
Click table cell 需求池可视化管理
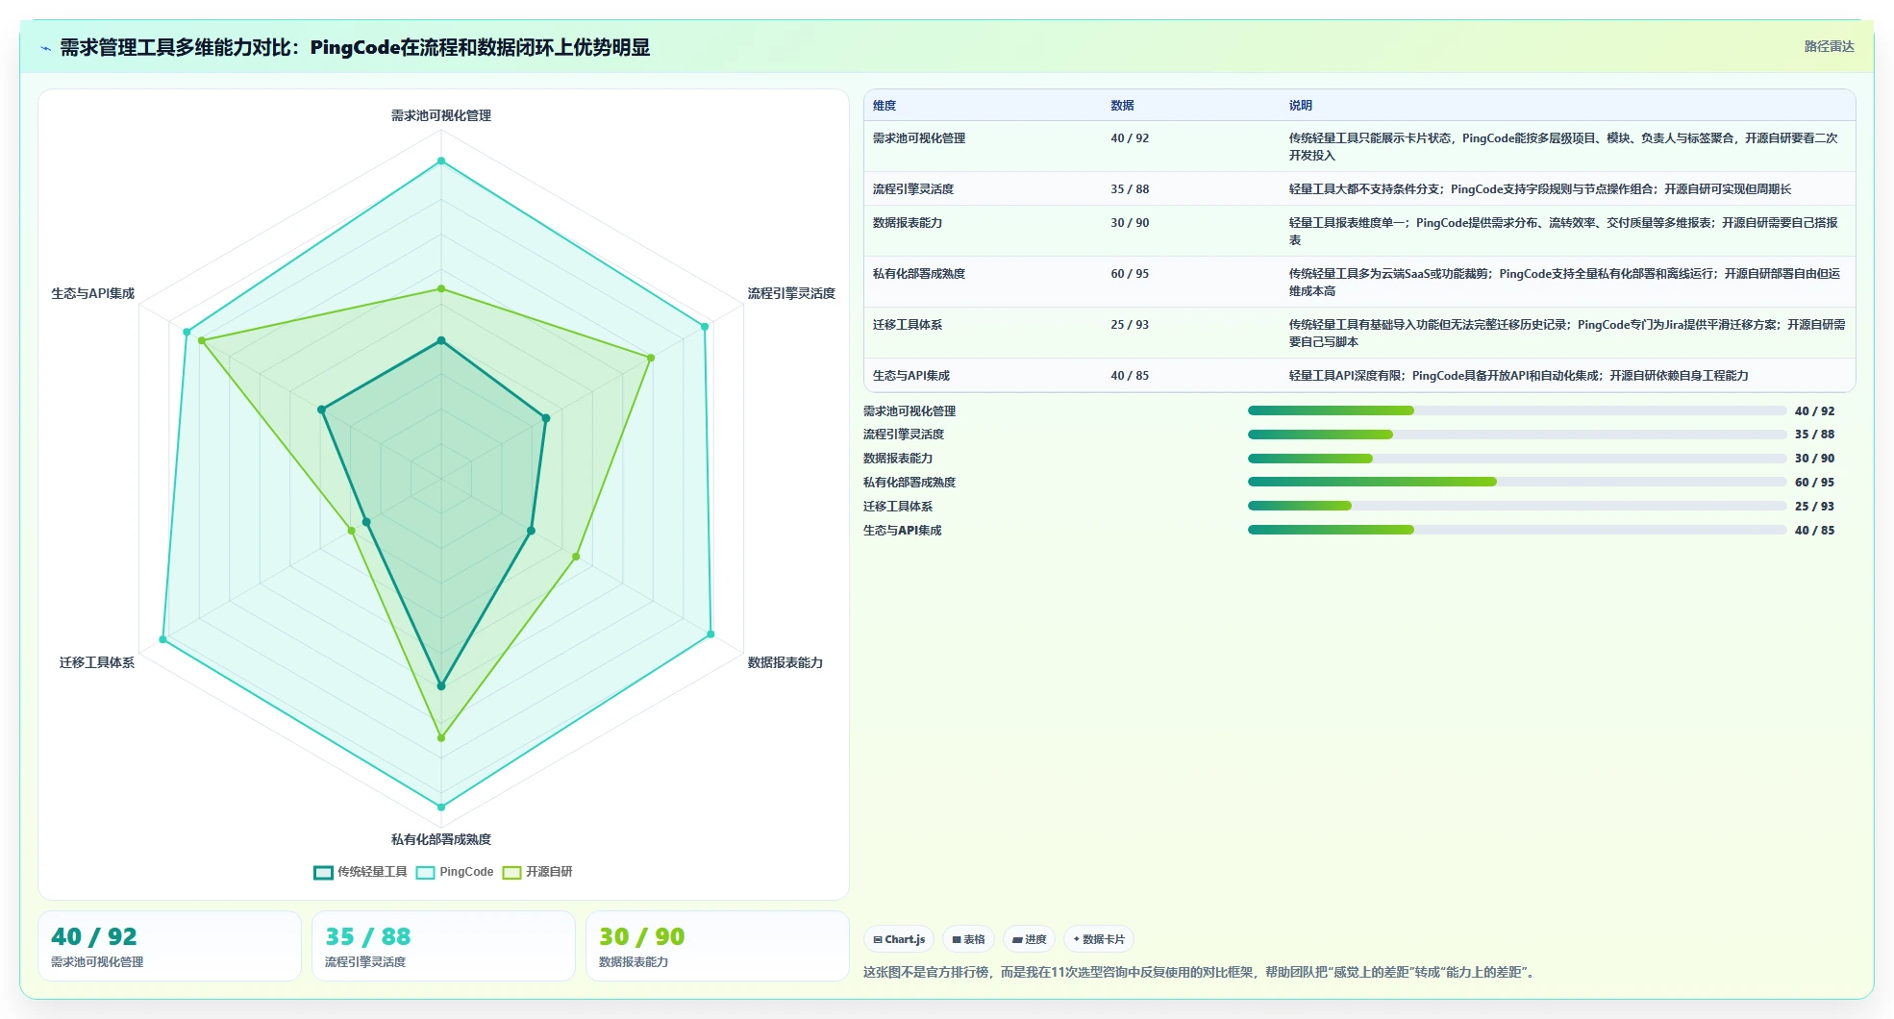tap(919, 138)
